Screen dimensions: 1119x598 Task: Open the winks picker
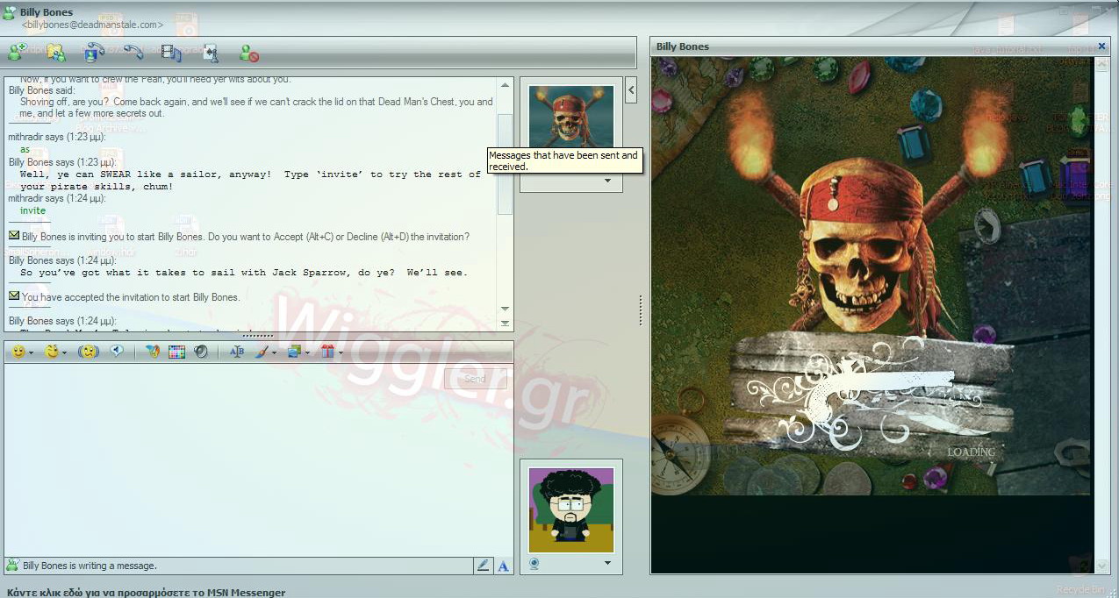(x=52, y=352)
